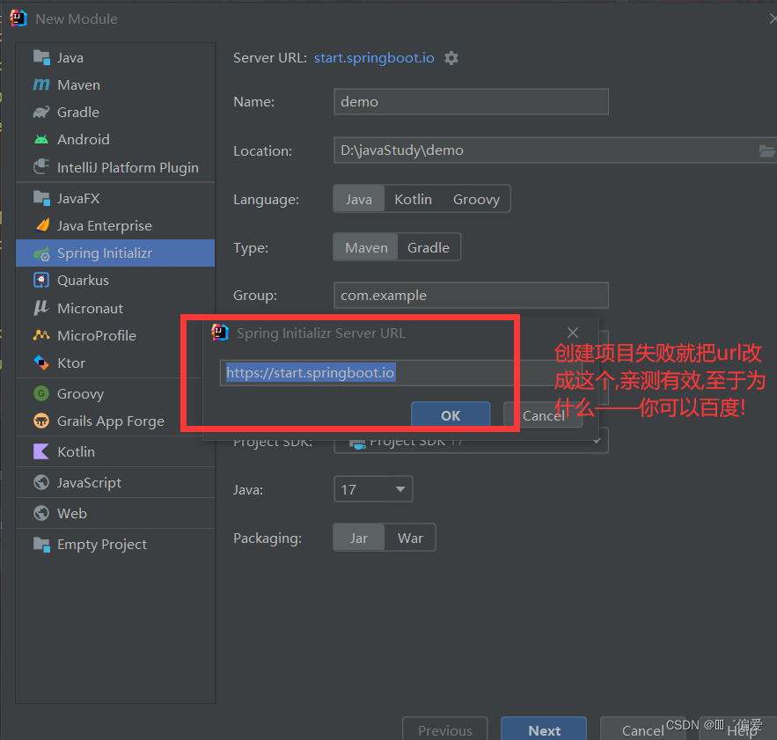
Task: Click the Empty Project folder icon
Action: (41, 544)
